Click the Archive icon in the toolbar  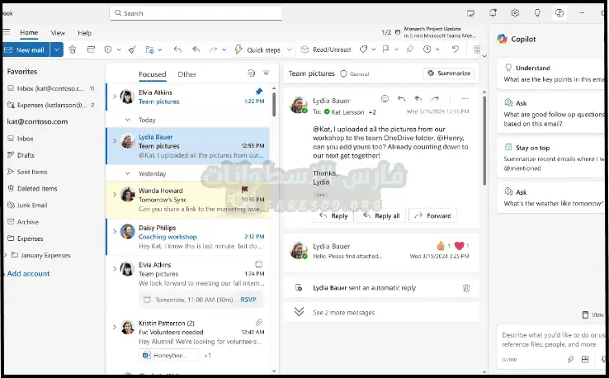click(90, 50)
